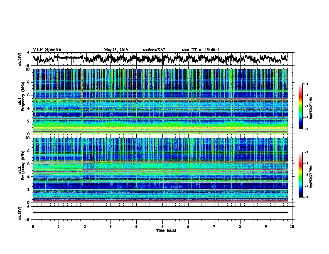Screen dimensions: 329x254
Task: Click time axis tick label "1"
Action: tap(59, 227)
